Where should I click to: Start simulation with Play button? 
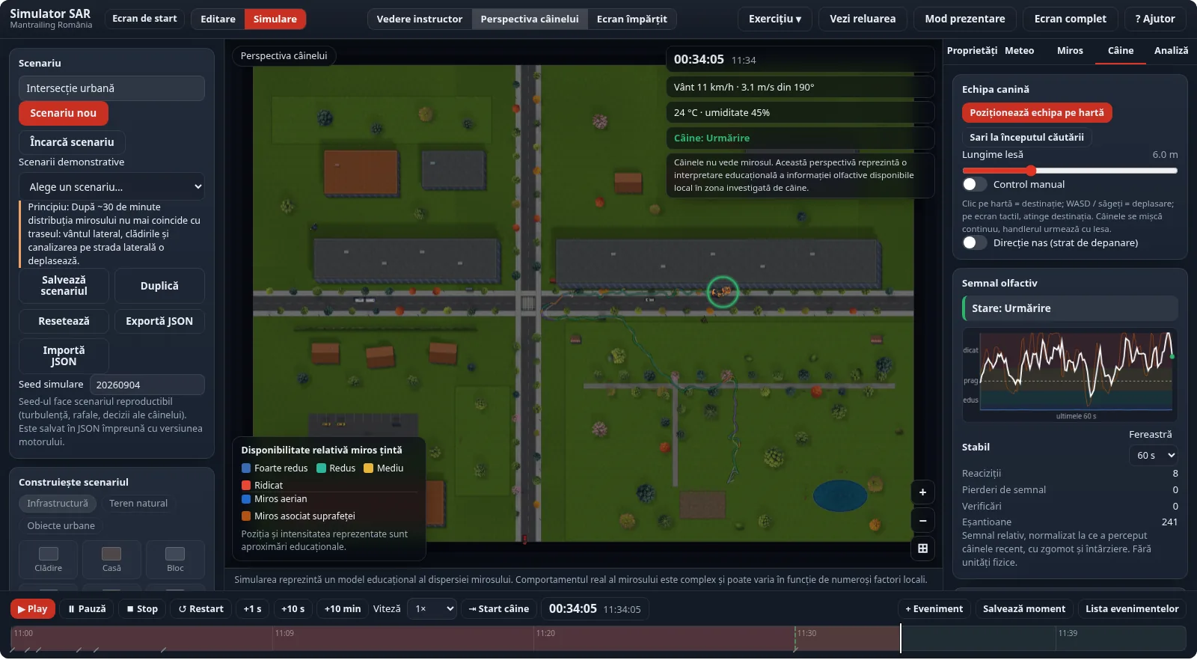(32, 609)
